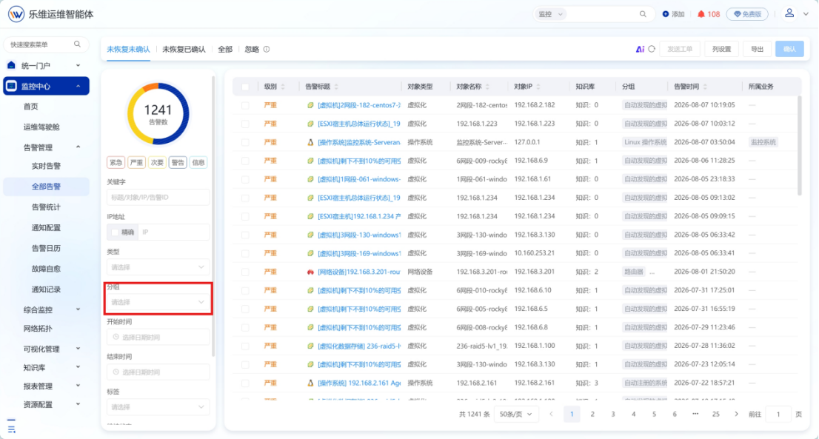Viewport: 819px width, 439px height.
Task: Focus the 前往 page number input
Action: pyautogui.click(x=778, y=414)
